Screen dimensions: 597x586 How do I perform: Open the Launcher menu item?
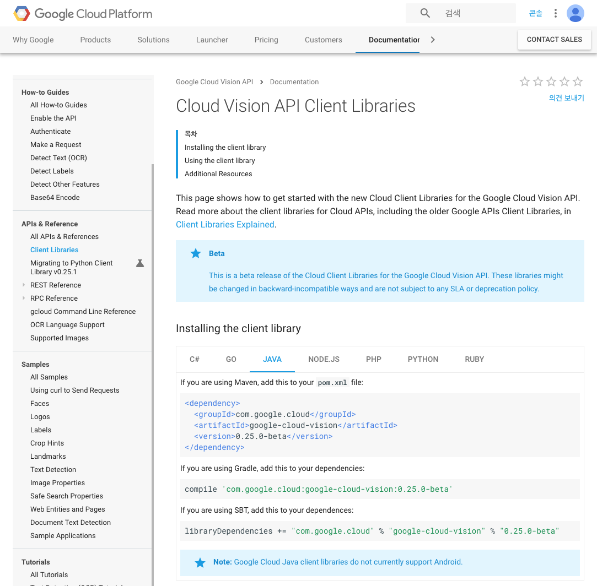pyautogui.click(x=212, y=40)
